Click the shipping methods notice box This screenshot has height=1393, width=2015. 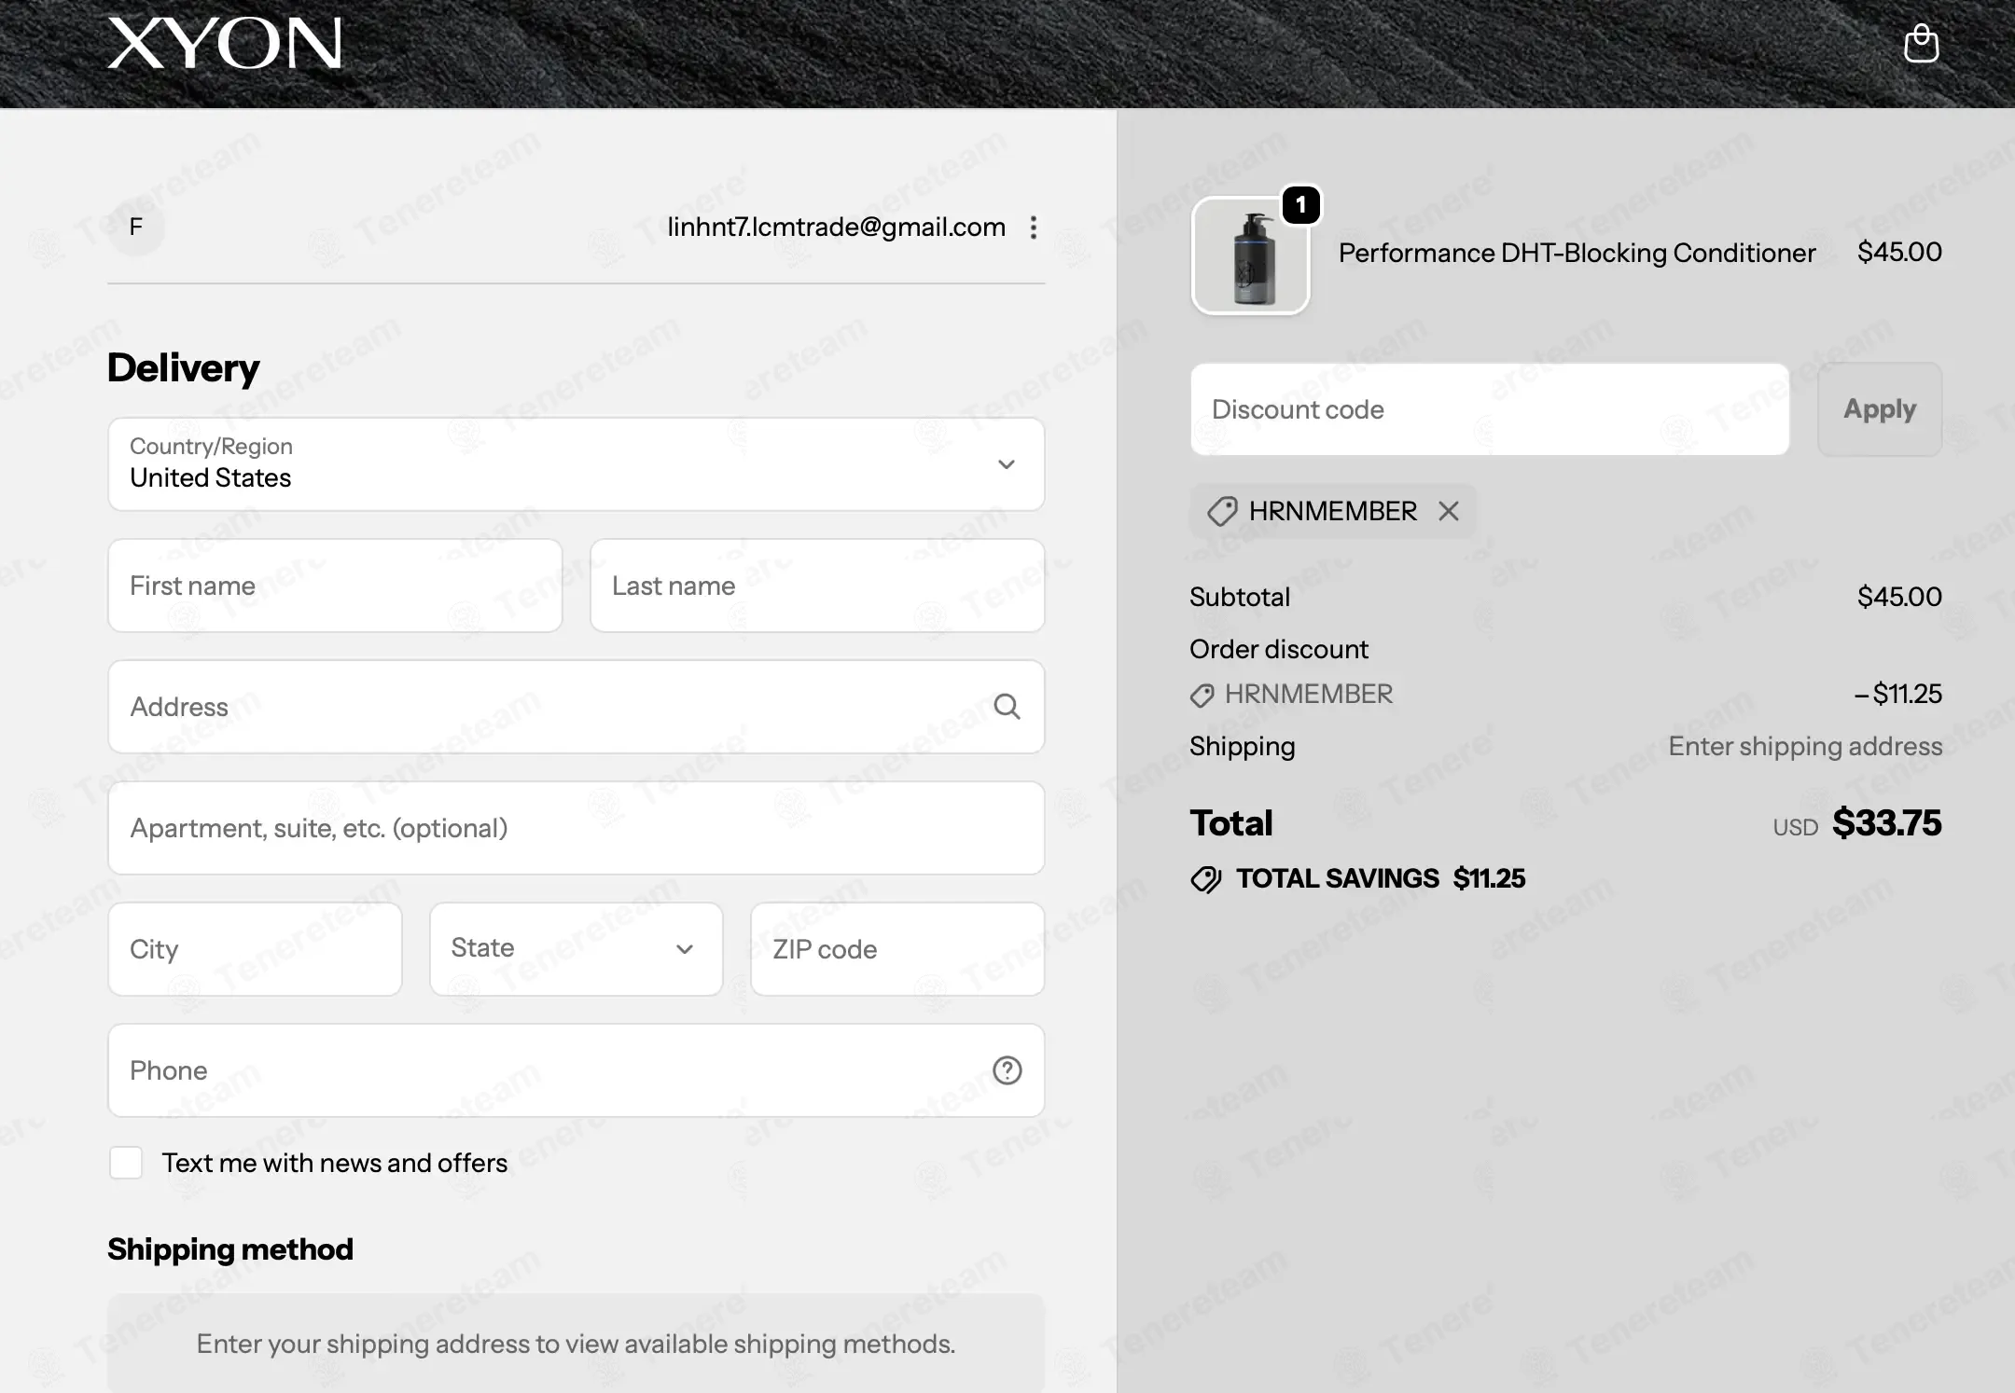[x=577, y=1344]
